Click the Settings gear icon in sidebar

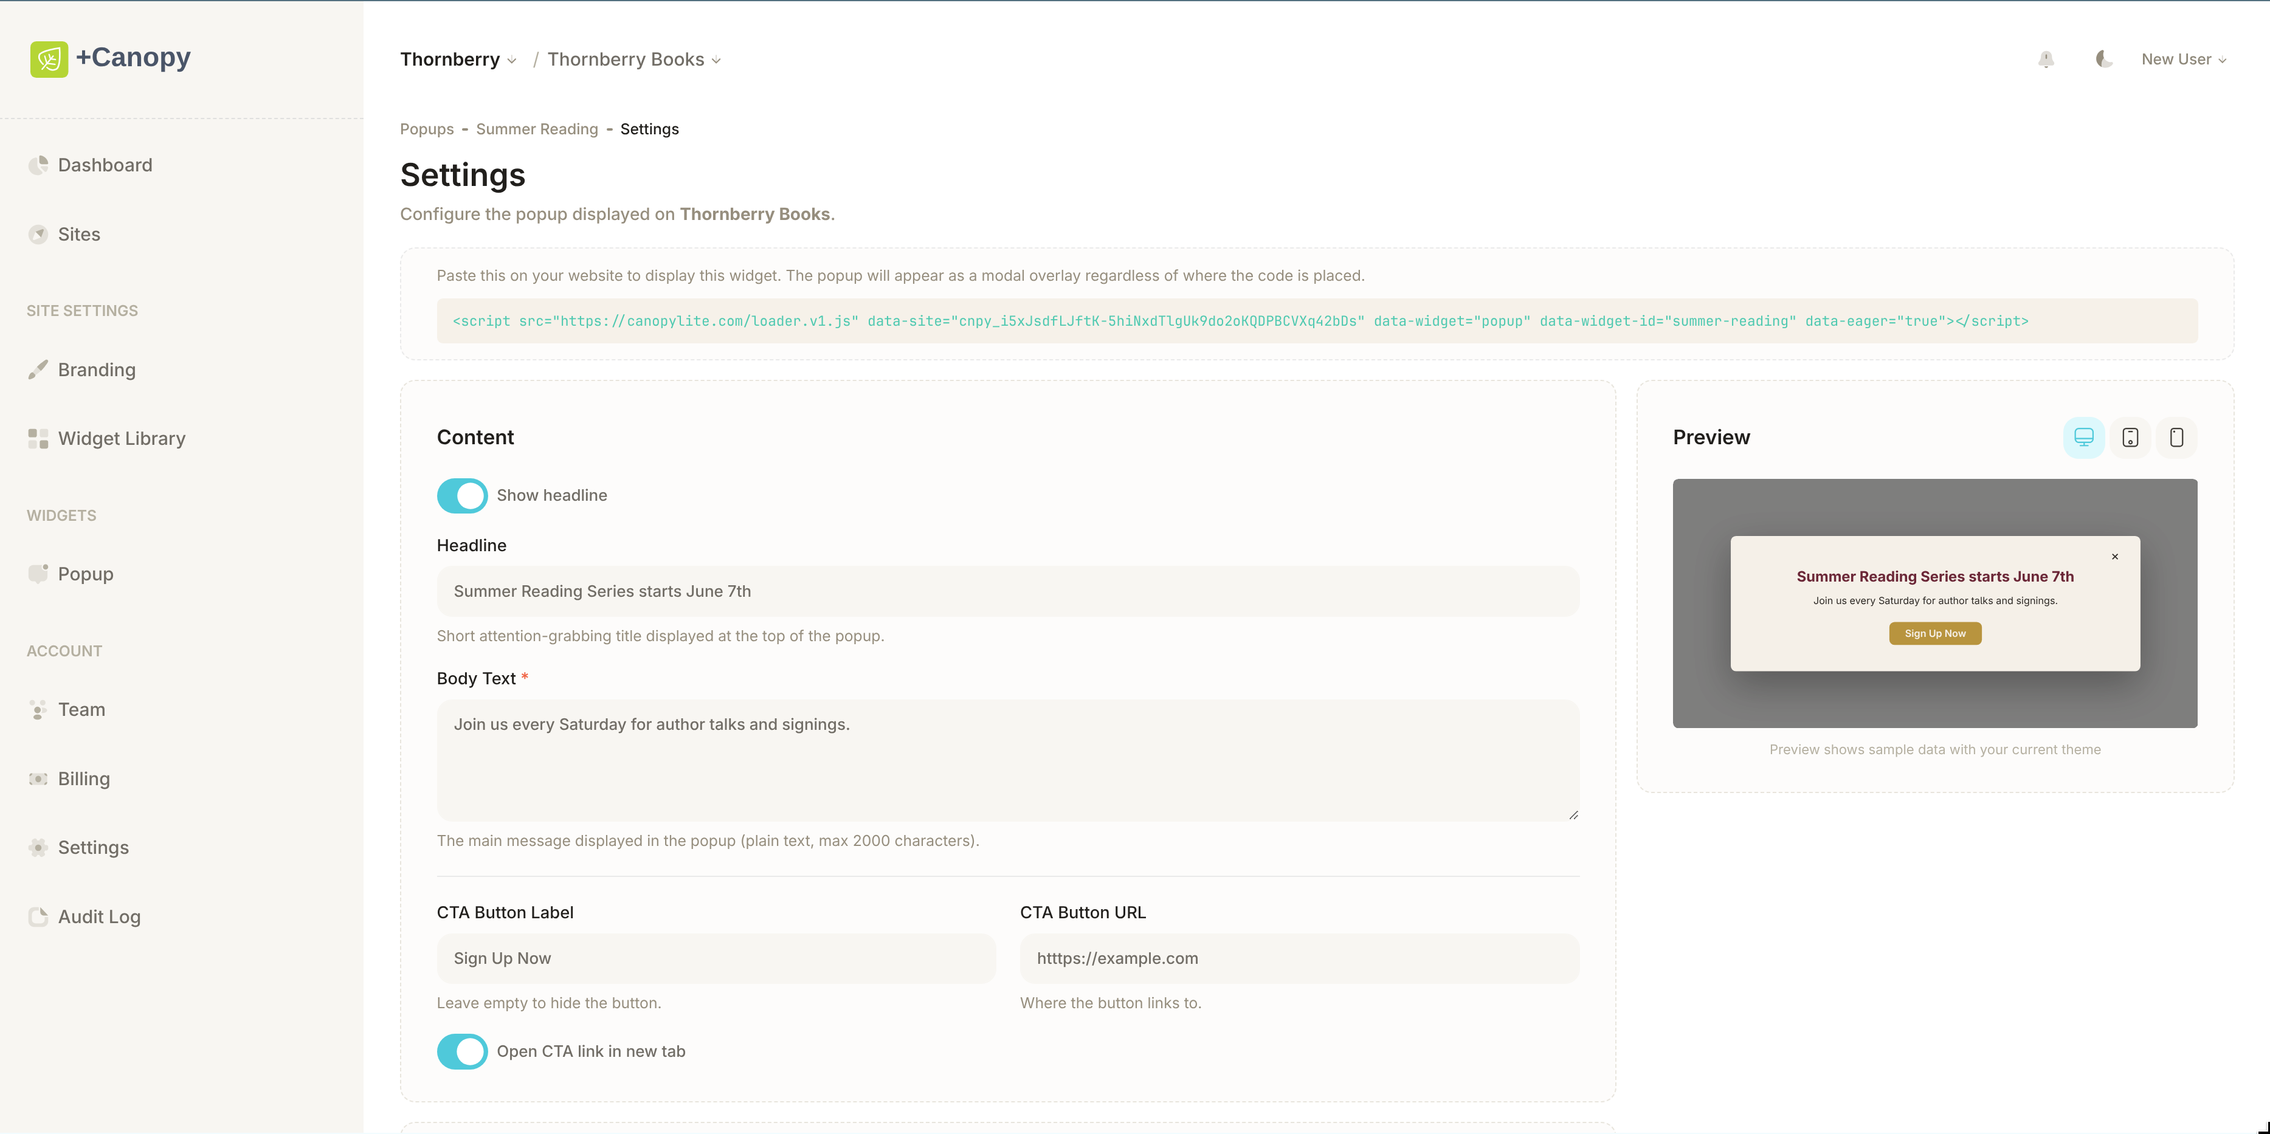click(x=38, y=848)
